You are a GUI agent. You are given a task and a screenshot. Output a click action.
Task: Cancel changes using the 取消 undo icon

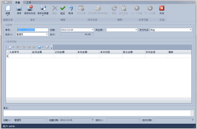71,8
